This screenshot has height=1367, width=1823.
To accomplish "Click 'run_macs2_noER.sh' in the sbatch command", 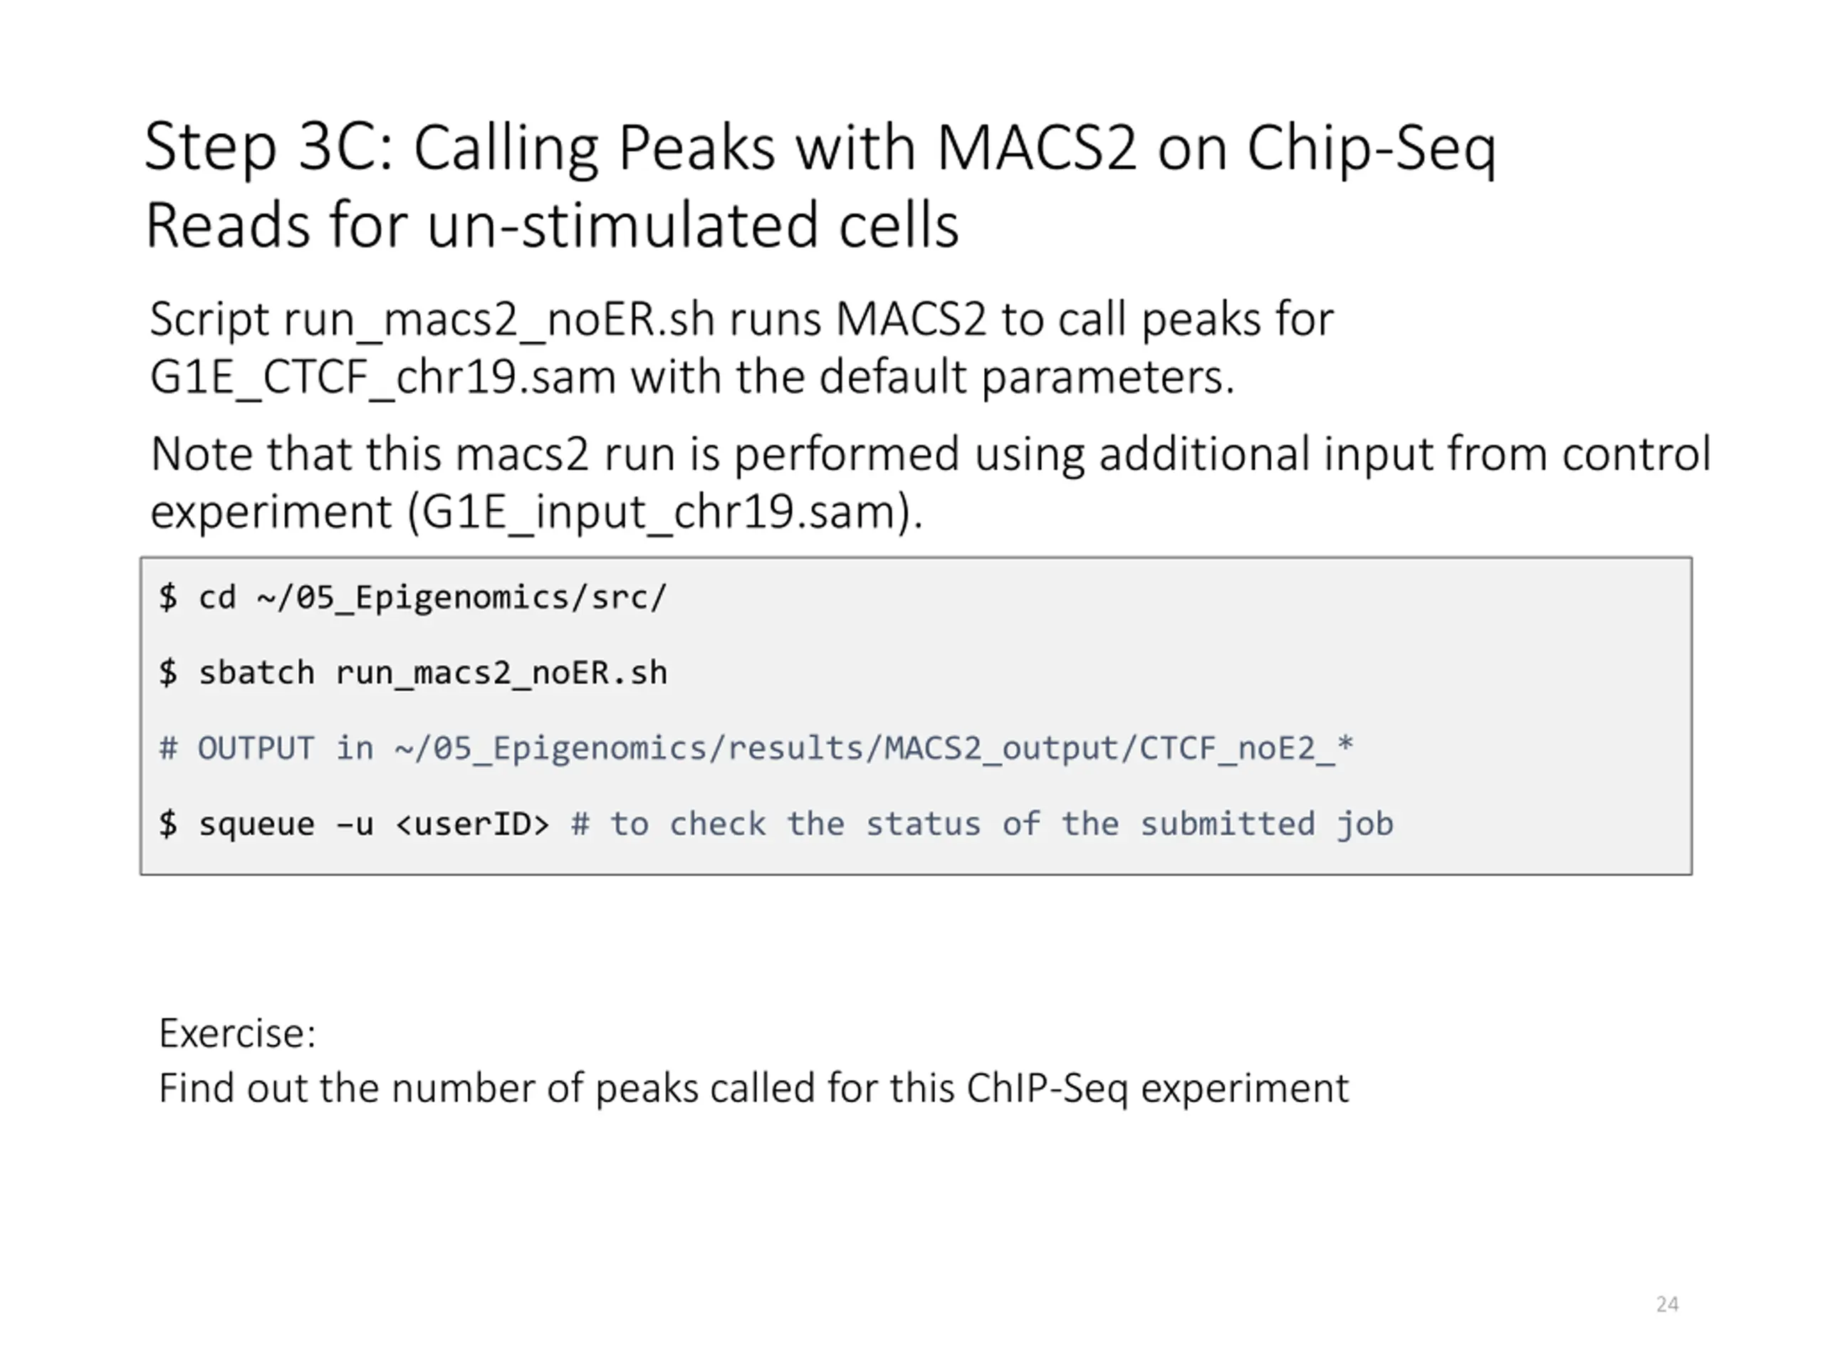I will 501,674.
